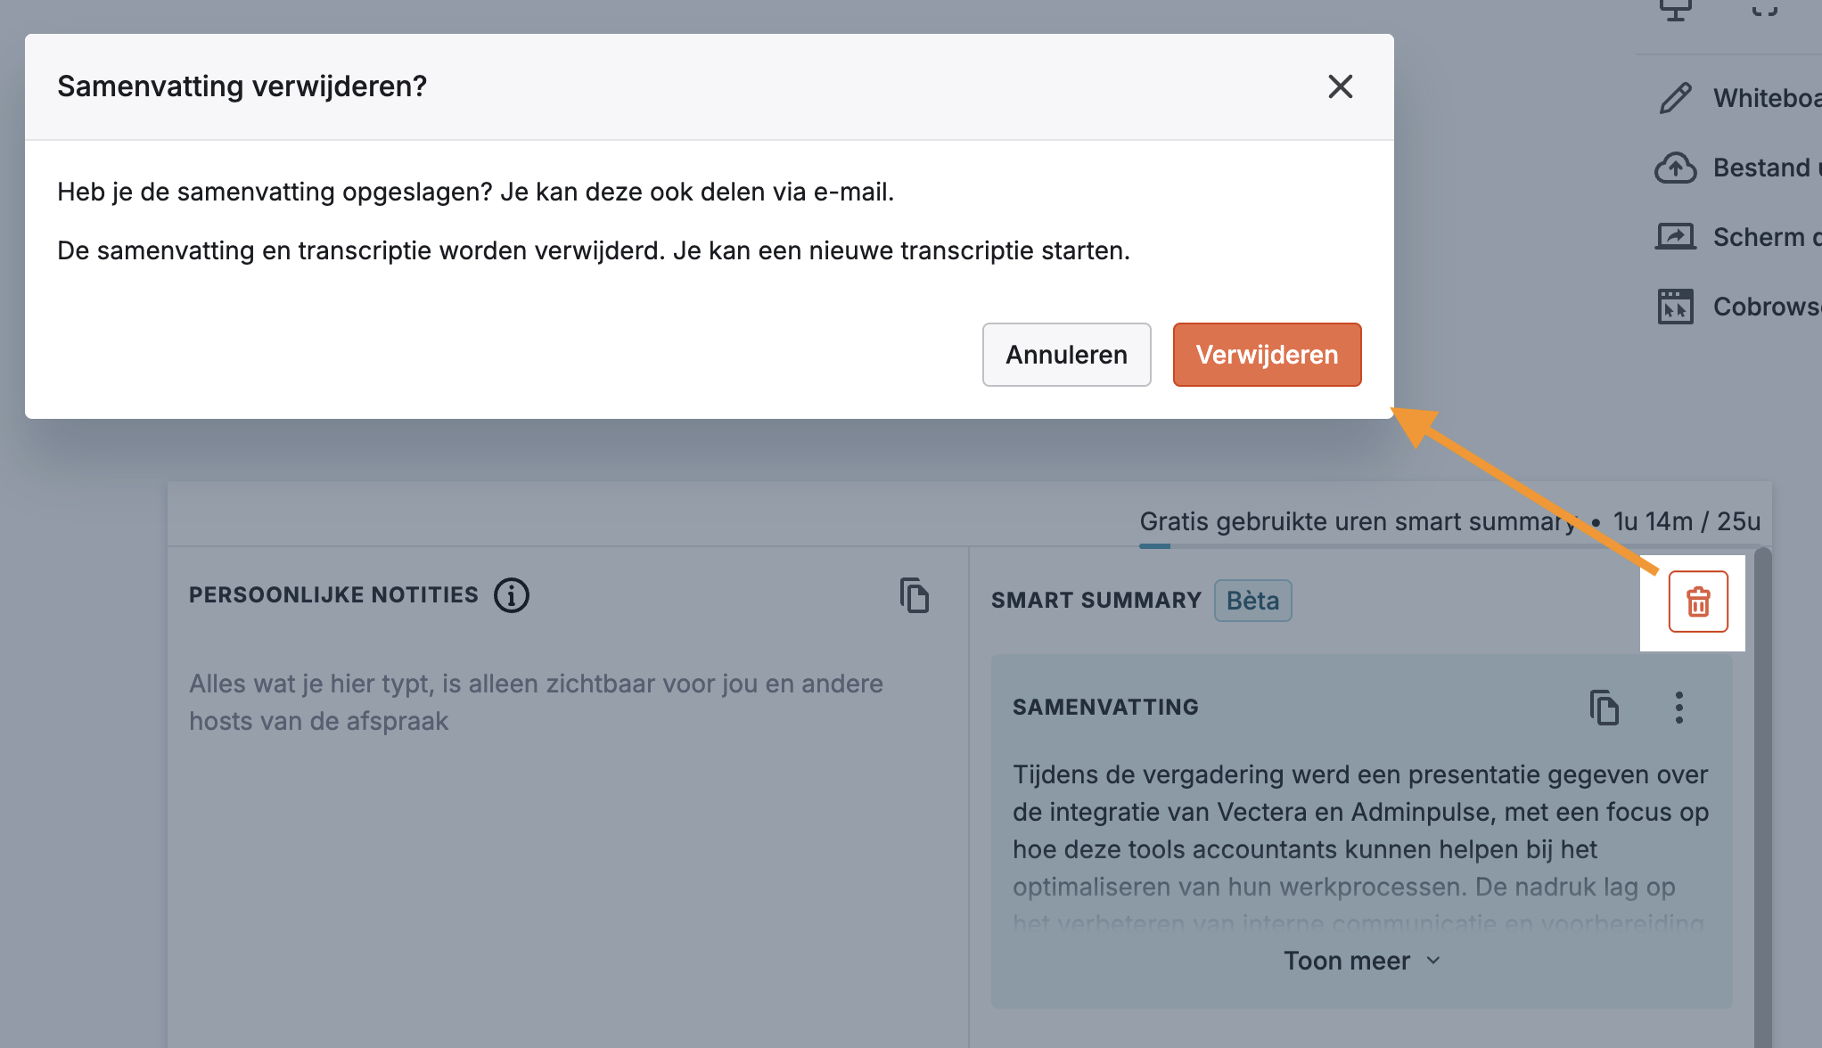The image size is (1822, 1048).
Task: Click the Annuleren button
Action: point(1066,355)
